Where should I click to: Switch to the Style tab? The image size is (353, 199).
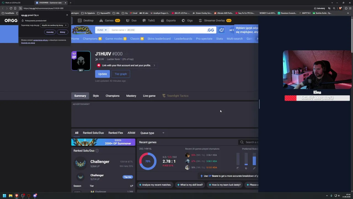click(96, 96)
